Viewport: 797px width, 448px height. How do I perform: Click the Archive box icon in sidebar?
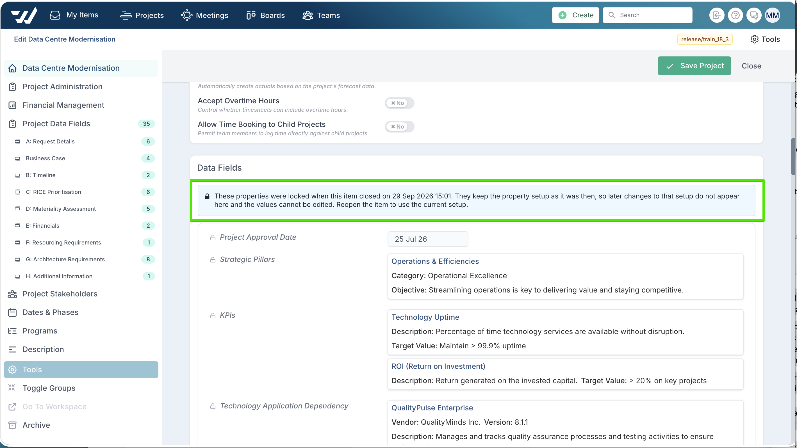[12, 425]
